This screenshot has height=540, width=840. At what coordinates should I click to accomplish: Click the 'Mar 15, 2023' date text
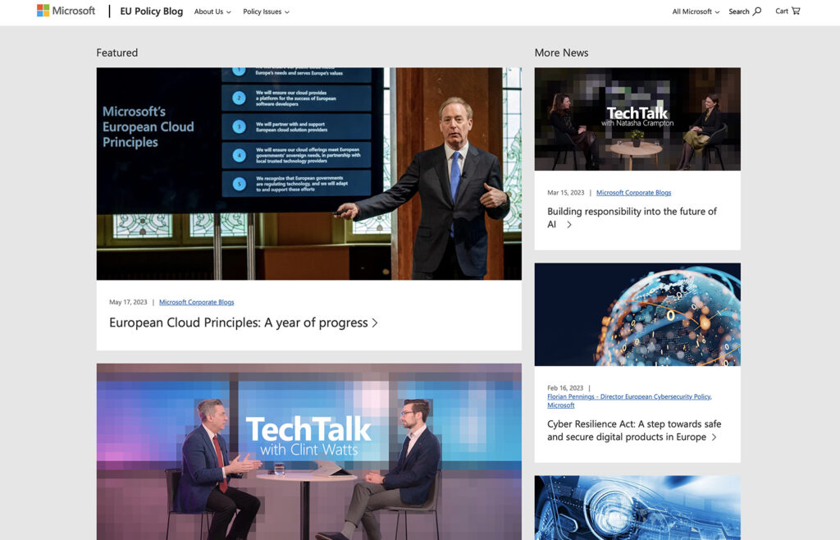pyautogui.click(x=566, y=193)
